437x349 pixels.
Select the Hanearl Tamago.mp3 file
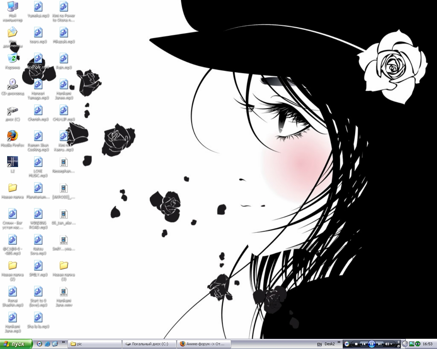[x=38, y=89]
